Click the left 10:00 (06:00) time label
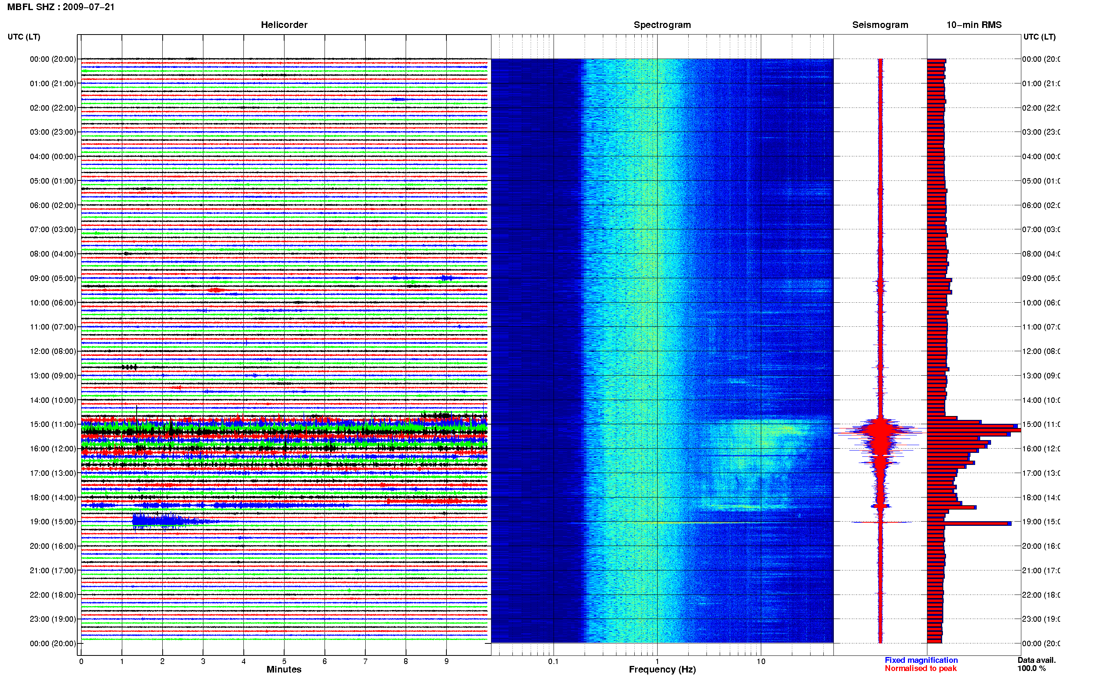Image resolution: width=1104 pixels, height=690 pixels. point(53,303)
